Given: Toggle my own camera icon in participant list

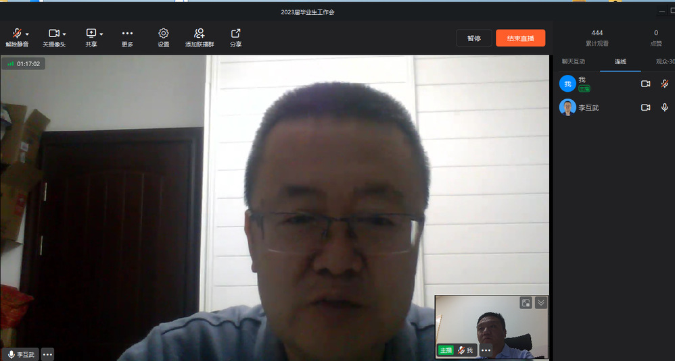Looking at the screenshot, I should tap(645, 84).
